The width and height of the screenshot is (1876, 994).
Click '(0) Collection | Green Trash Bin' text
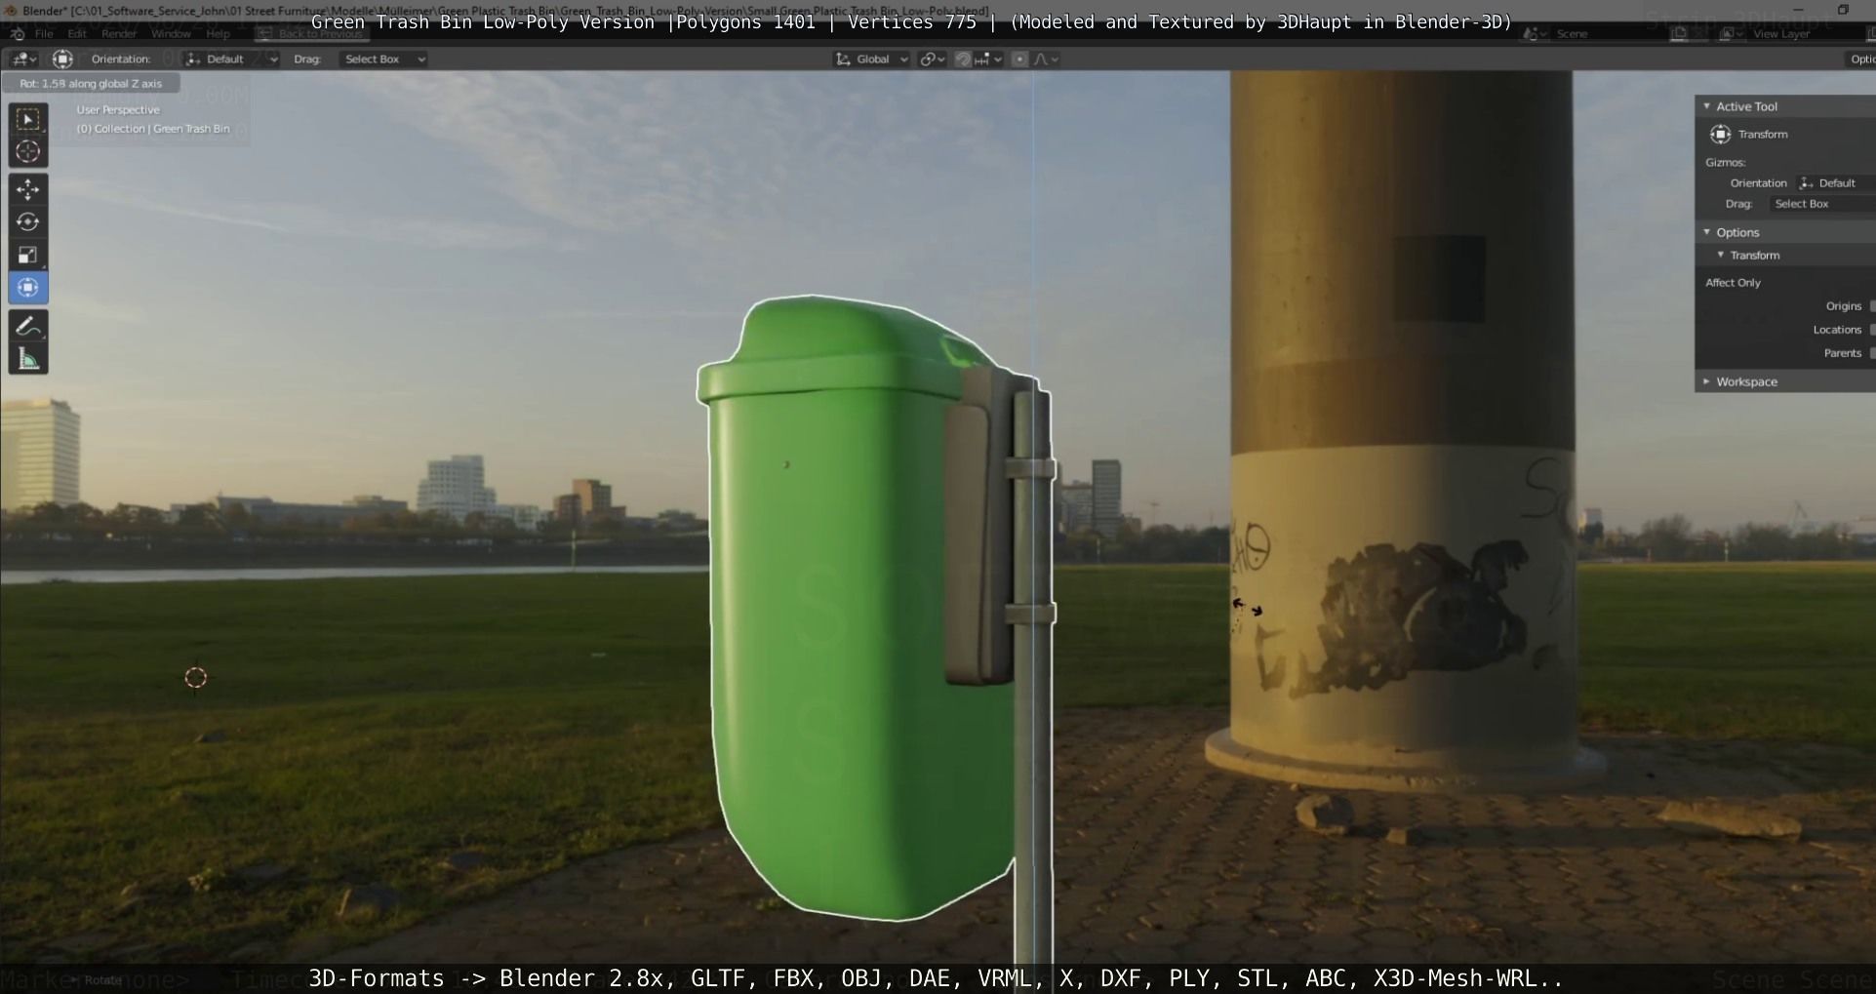coord(153,129)
